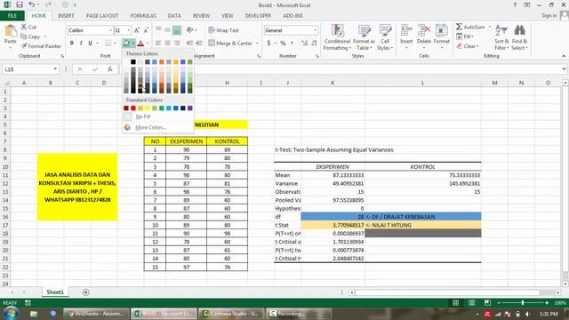Switch to the DATA tab
The image size is (569, 320).
click(174, 16)
